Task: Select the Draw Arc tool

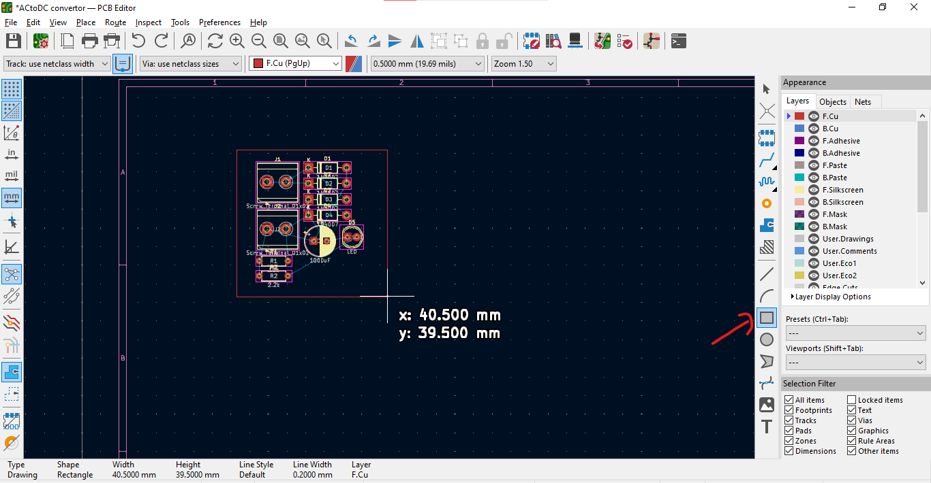Action: [x=767, y=296]
